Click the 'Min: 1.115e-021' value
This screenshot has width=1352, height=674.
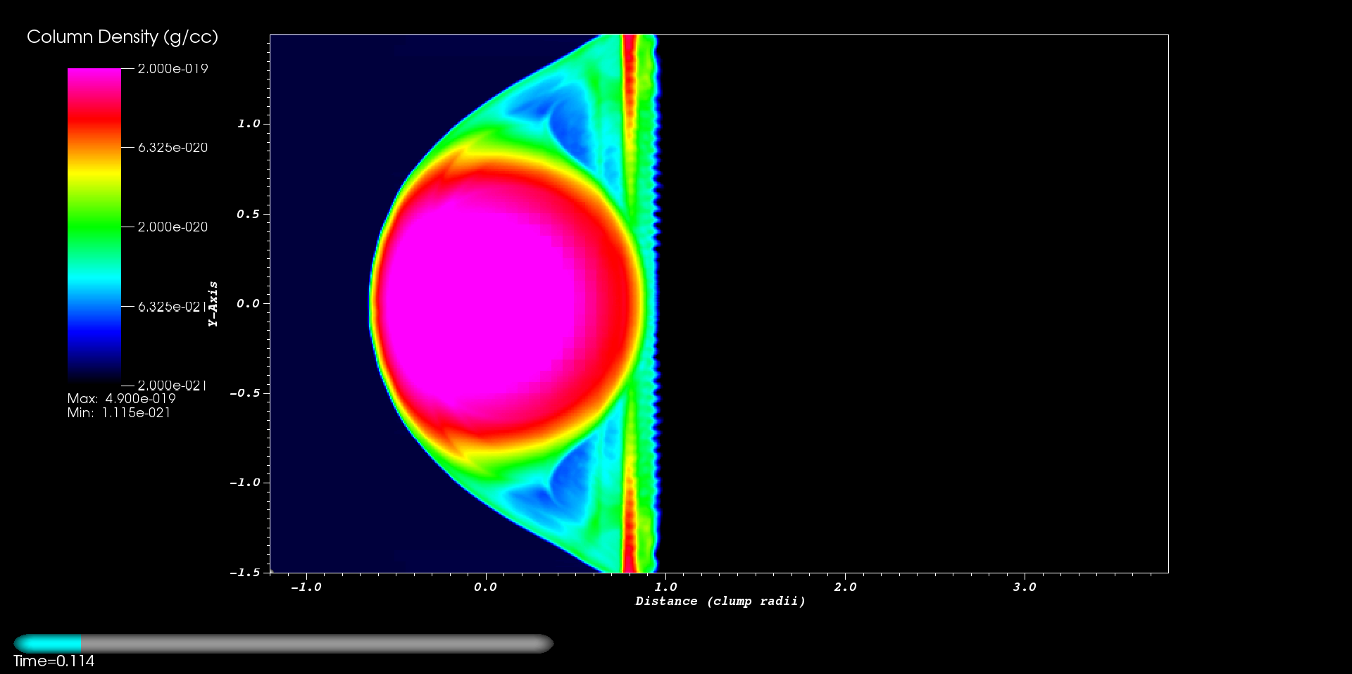click(119, 413)
